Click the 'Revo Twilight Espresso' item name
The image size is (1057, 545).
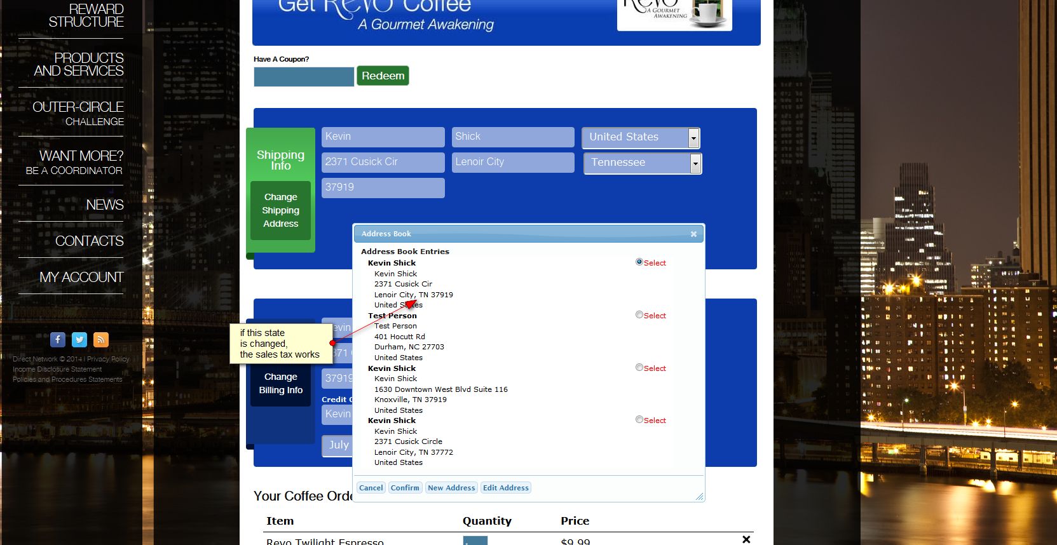coord(325,541)
